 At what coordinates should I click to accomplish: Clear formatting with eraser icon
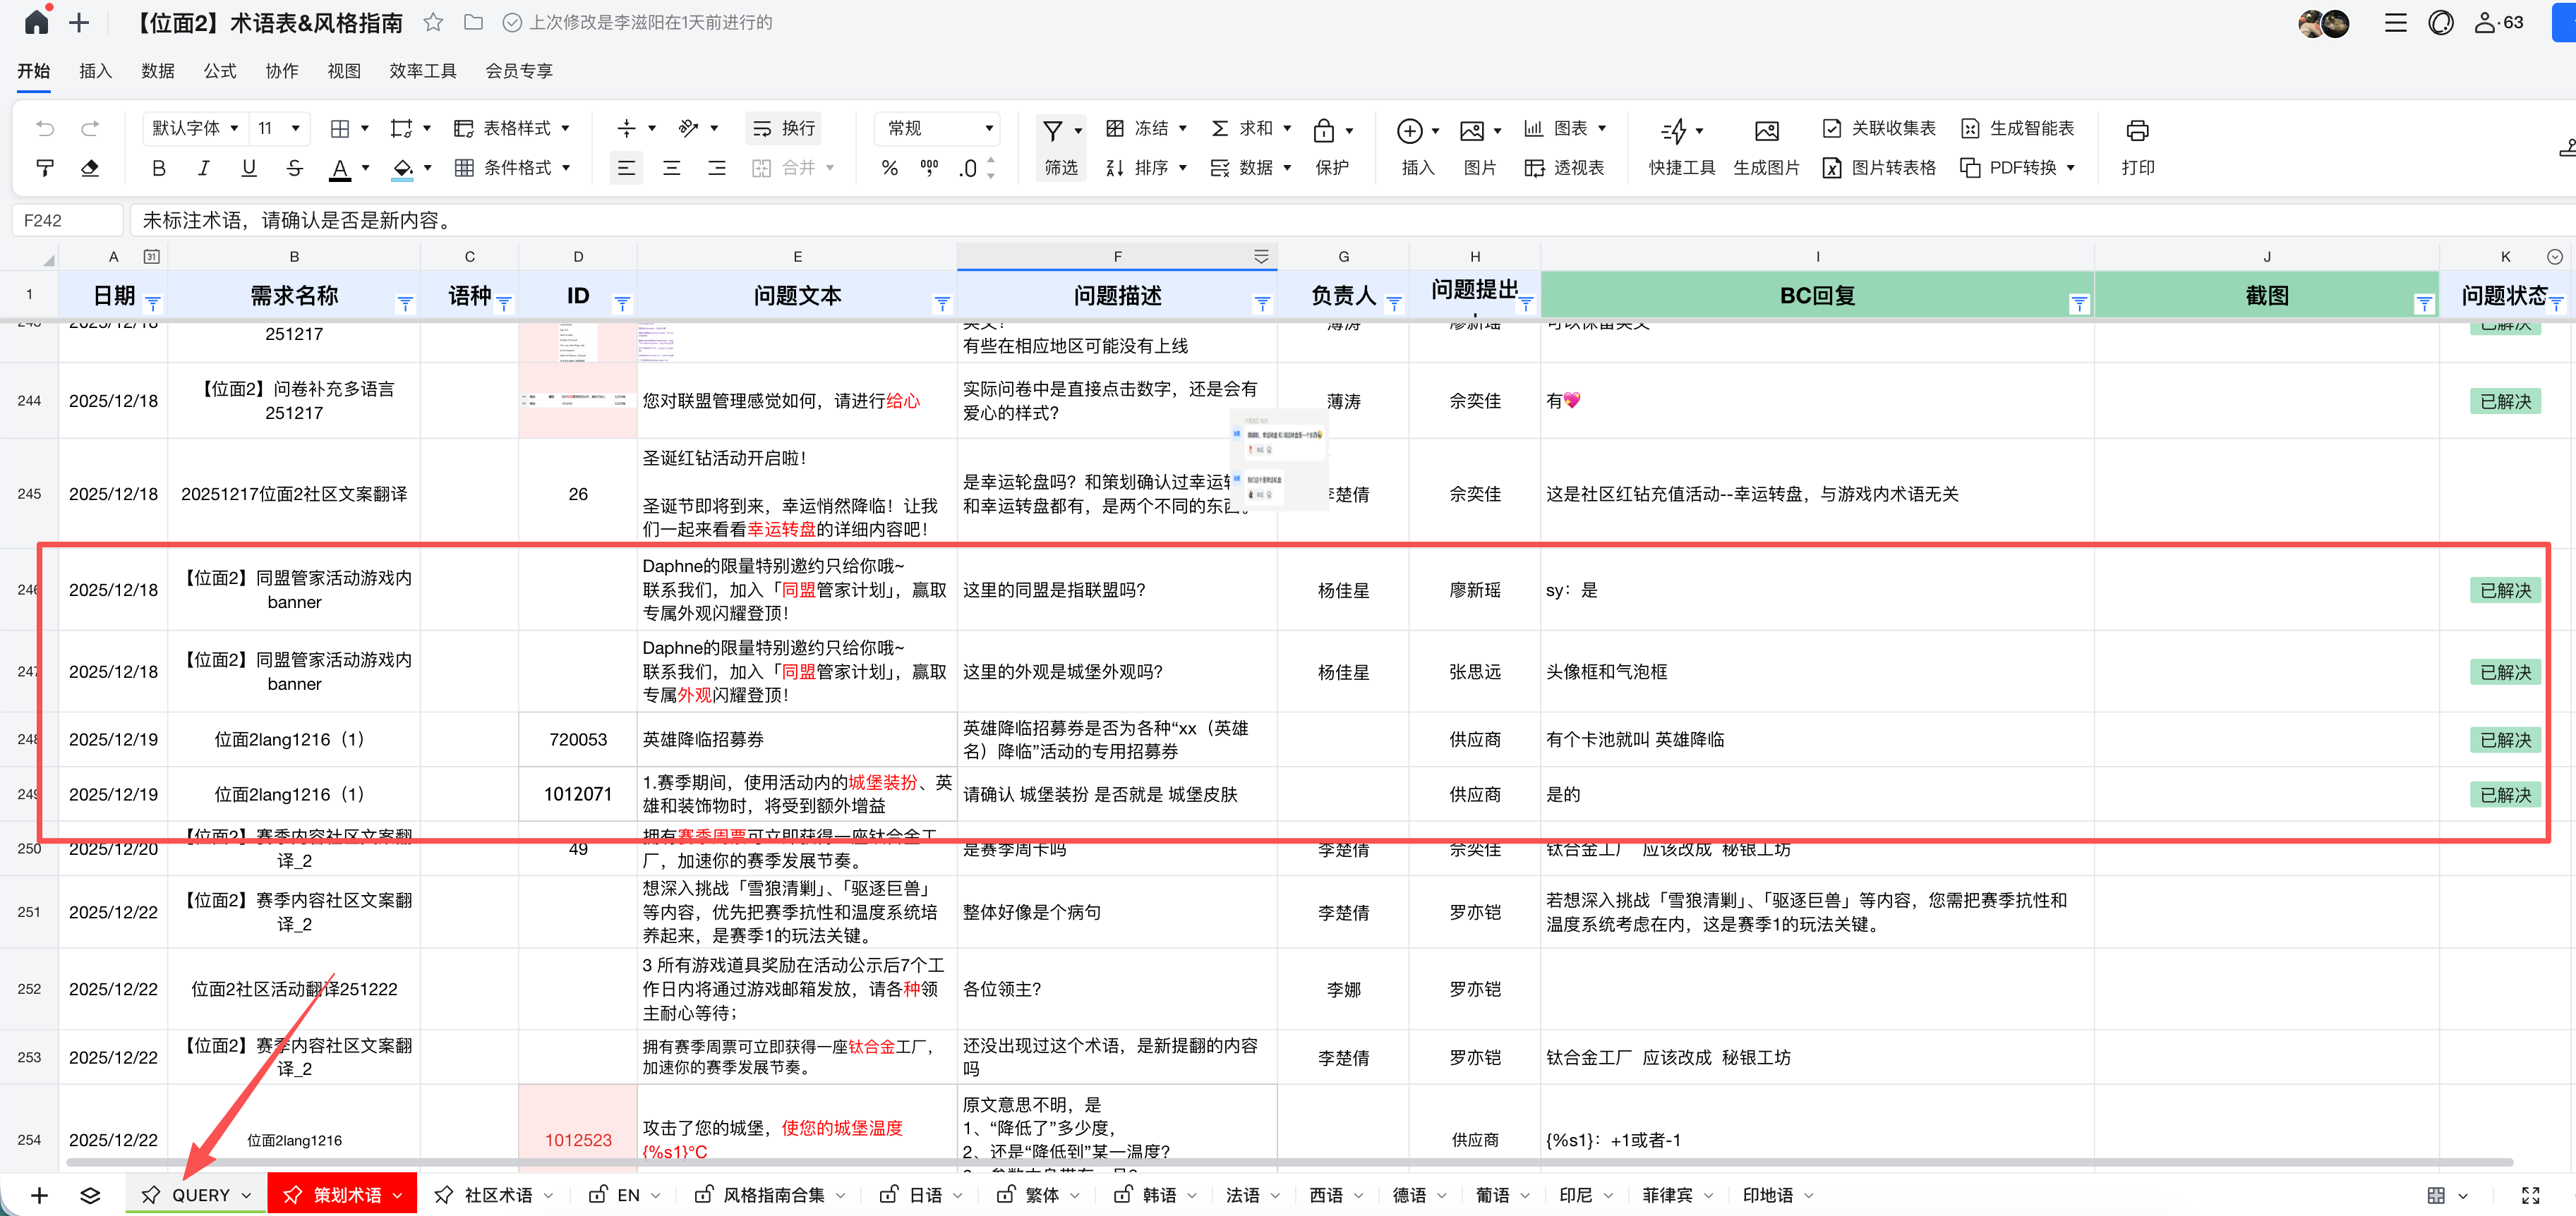[90, 168]
